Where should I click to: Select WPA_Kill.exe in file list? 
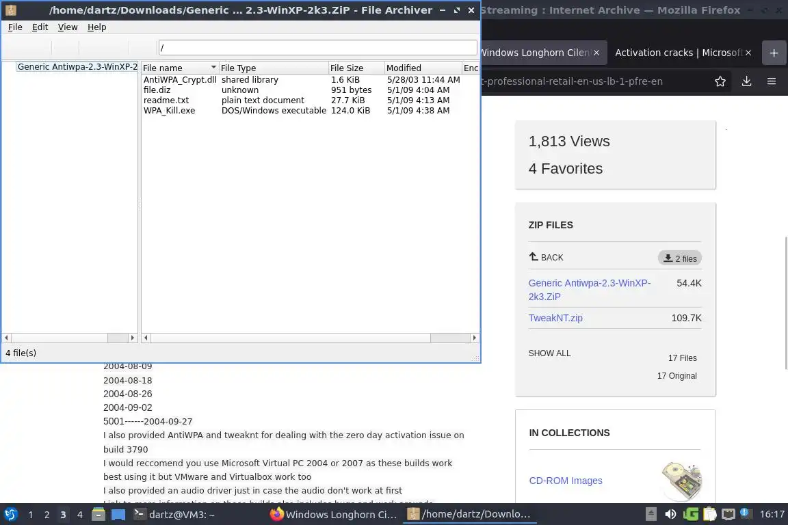(170, 111)
